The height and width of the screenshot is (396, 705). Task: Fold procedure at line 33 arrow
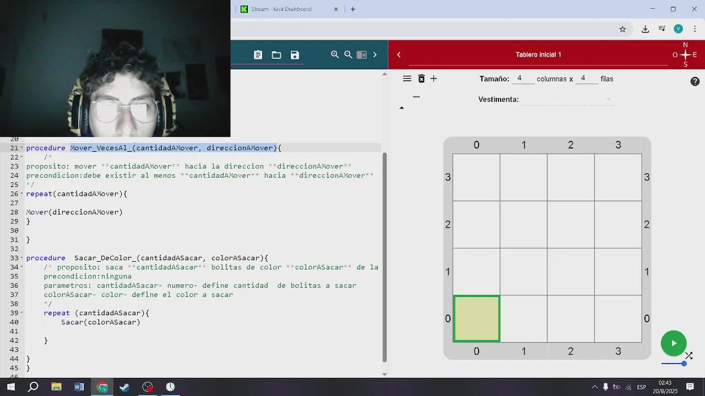pos(22,258)
